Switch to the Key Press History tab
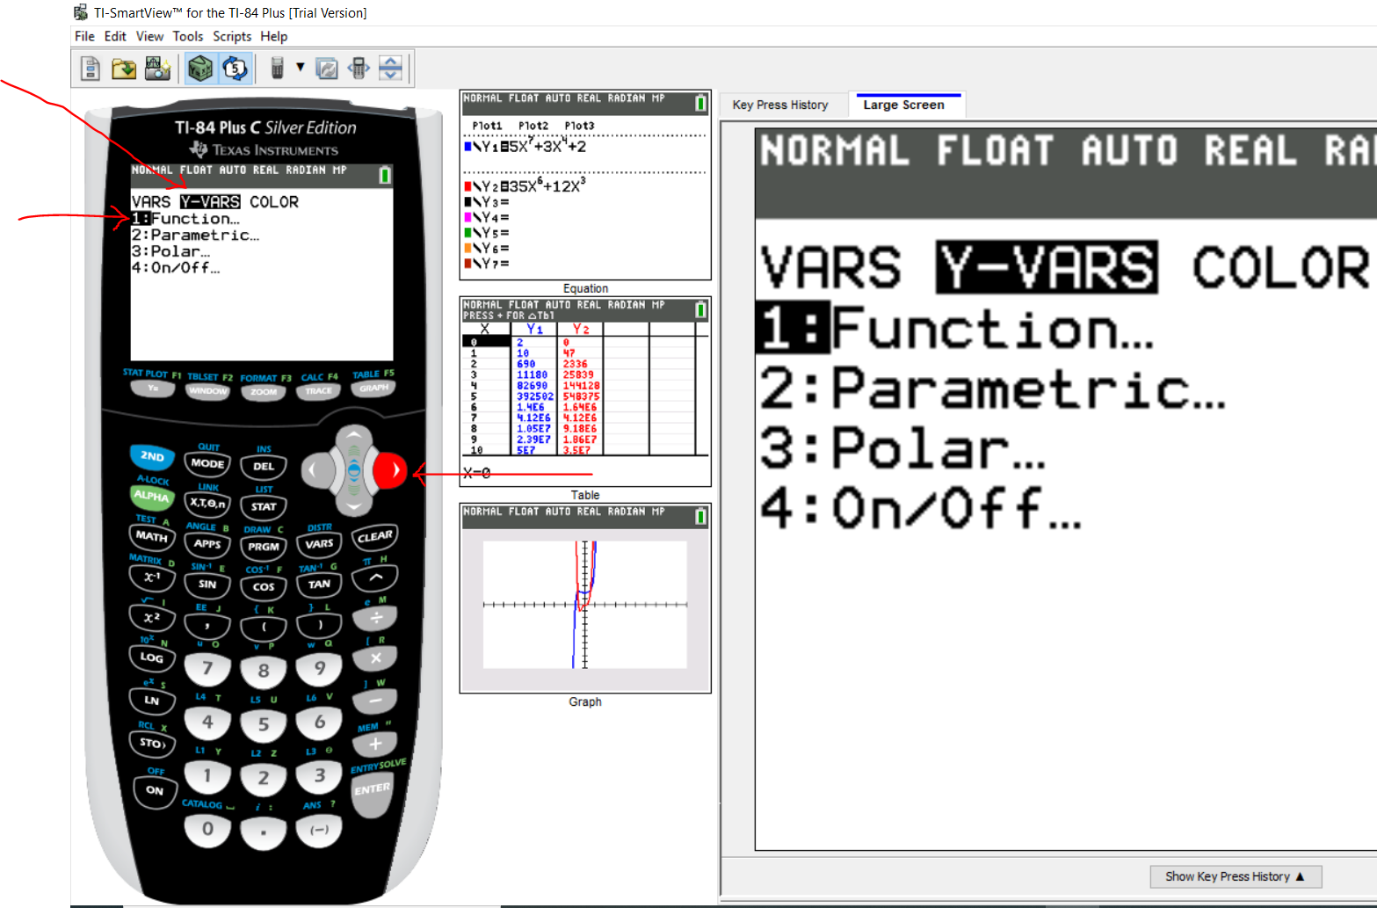The image size is (1377, 908). 780,105
